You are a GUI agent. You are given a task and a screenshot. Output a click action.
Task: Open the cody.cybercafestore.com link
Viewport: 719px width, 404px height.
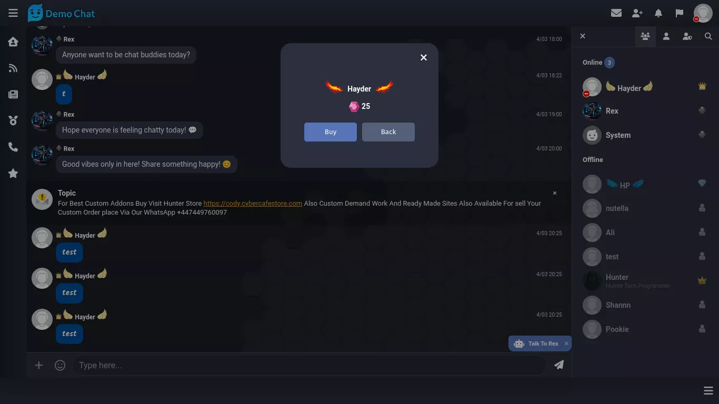253,203
